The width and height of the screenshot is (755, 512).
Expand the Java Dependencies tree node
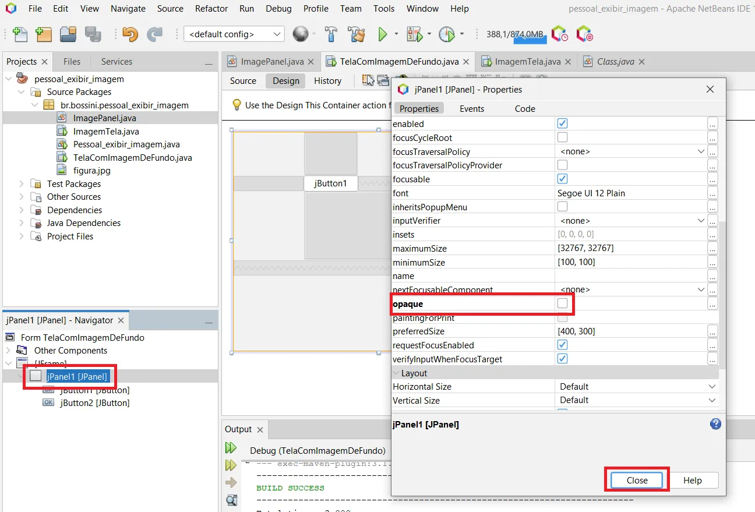(22, 223)
